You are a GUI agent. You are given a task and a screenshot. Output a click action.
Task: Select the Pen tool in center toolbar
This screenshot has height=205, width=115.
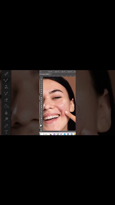pos(41,110)
